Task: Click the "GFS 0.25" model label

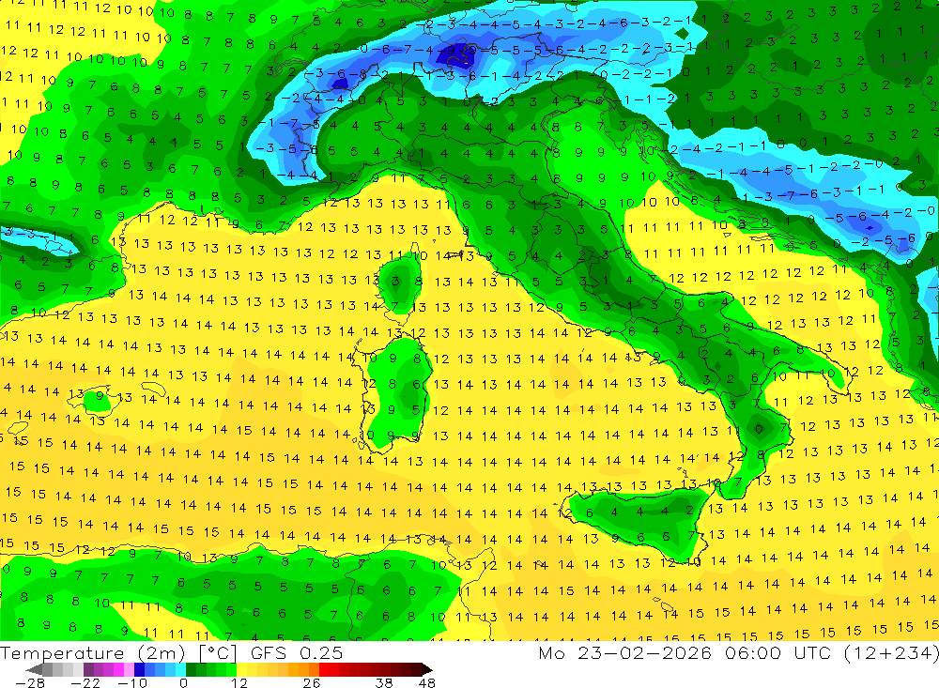Action: pos(297,653)
